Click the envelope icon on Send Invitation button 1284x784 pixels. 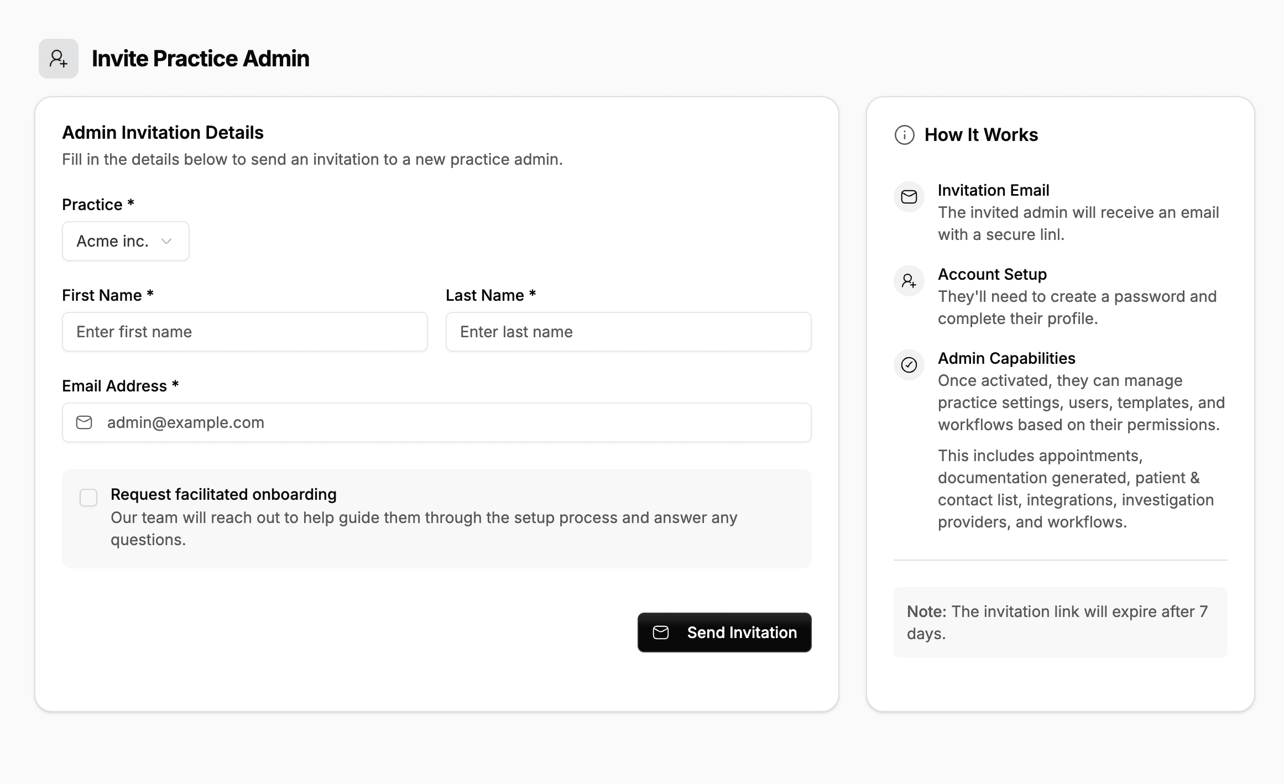point(661,633)
